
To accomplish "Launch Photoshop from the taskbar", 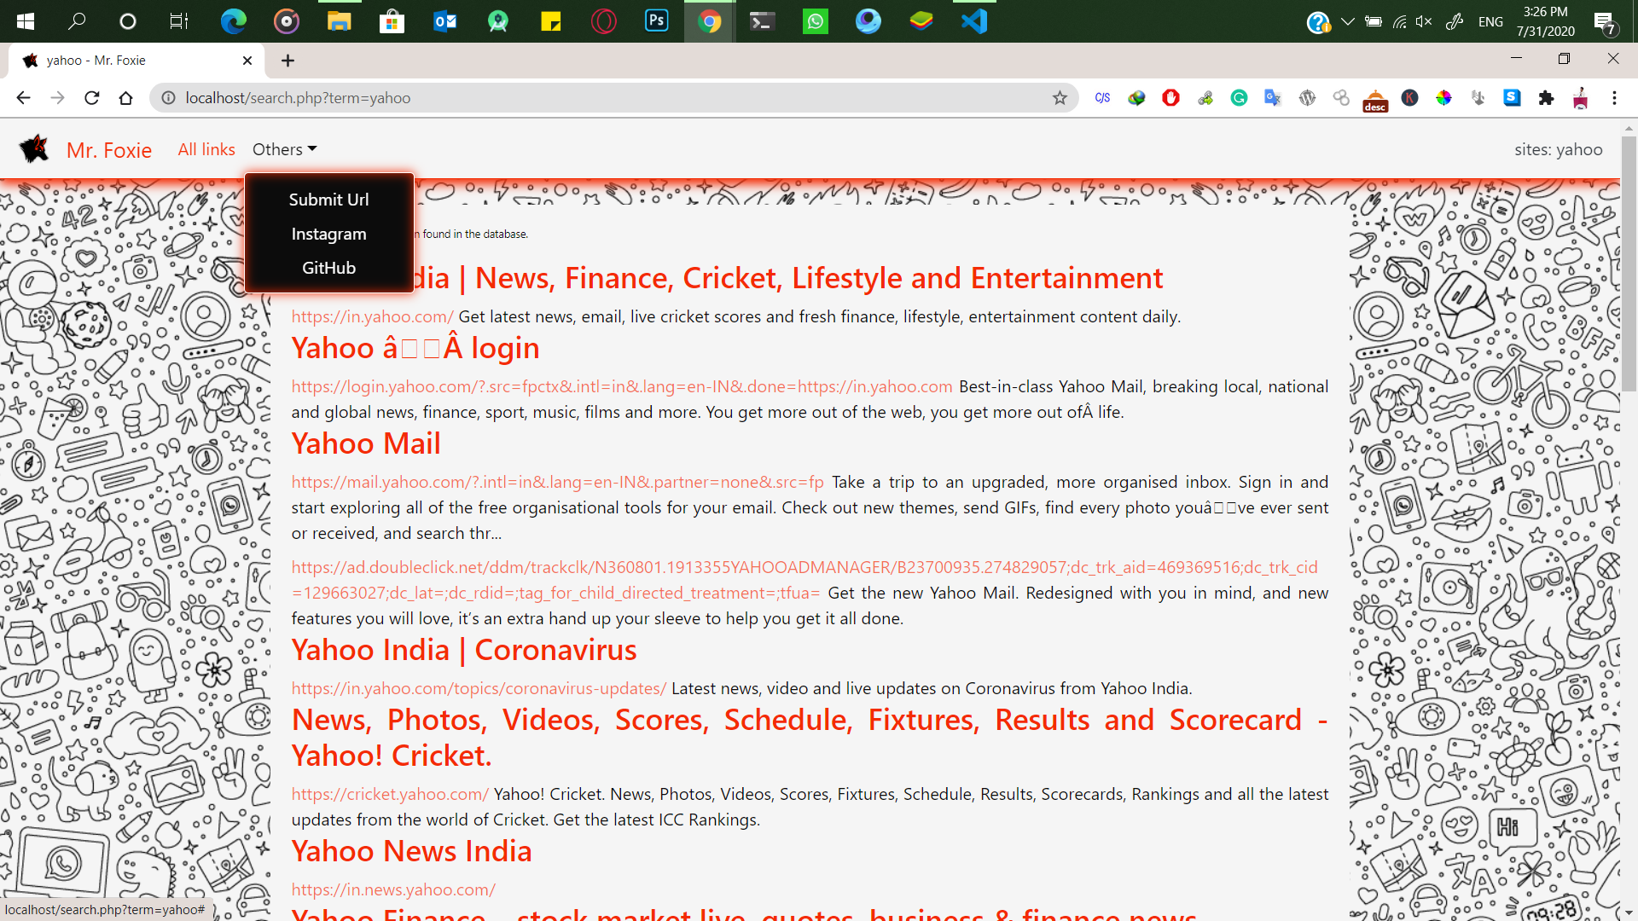I will [656, 21].
